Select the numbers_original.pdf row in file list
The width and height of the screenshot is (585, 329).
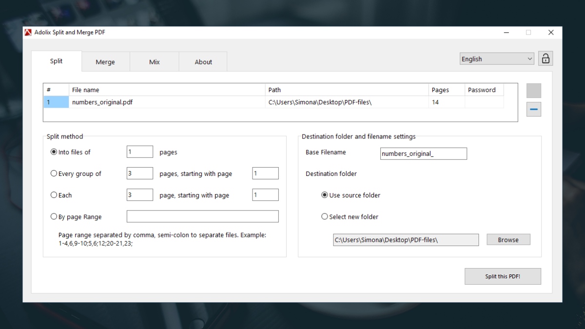[273, 102]
